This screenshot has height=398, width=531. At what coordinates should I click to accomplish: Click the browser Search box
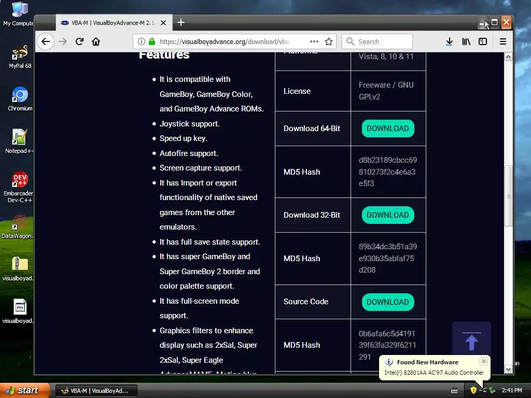click(x=378, y=41)
